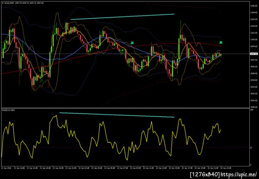
Task: Click the RSI indicator label in the lower panel
Action: tap(9, 110)
